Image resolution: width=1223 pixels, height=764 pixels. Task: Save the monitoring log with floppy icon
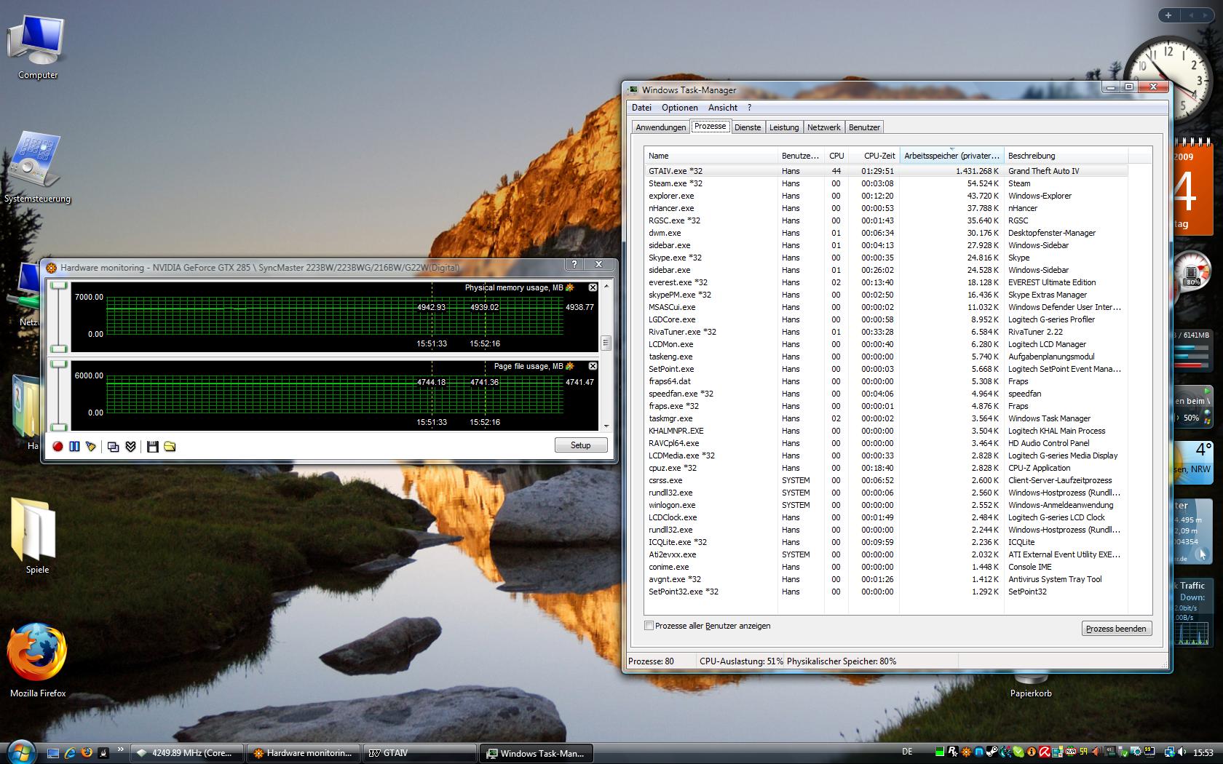152,446
